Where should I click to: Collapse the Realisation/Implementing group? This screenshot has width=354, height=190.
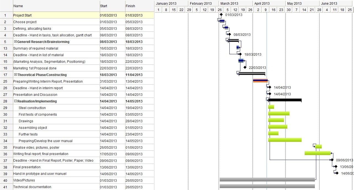click(x=15, y=101)
